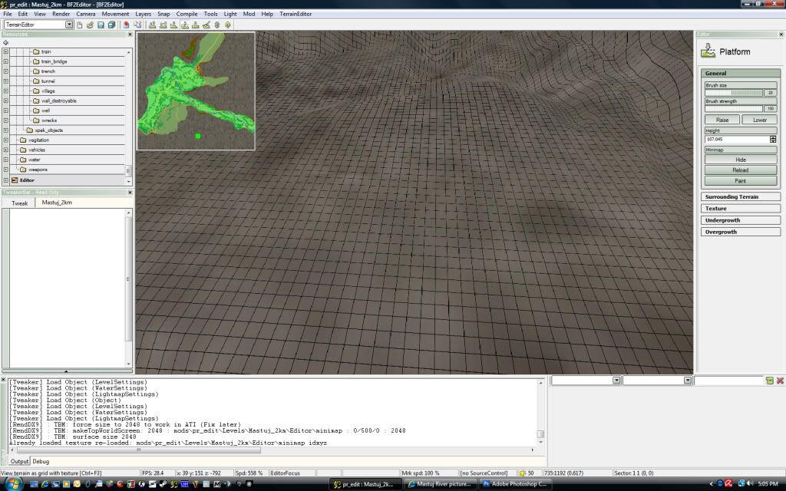
Task: Switch to the Debug tab
Action: point(41,461)
